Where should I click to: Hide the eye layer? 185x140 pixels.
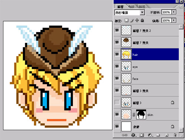pyautogui.click(x=117, y=66)
